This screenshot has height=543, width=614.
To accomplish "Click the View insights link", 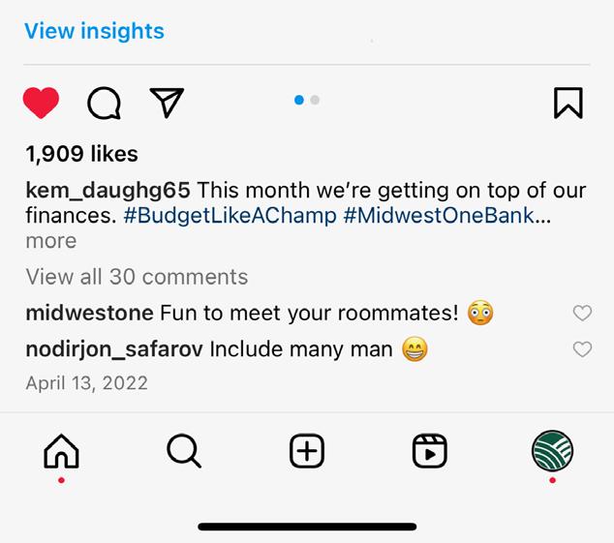I will (94, 31).
